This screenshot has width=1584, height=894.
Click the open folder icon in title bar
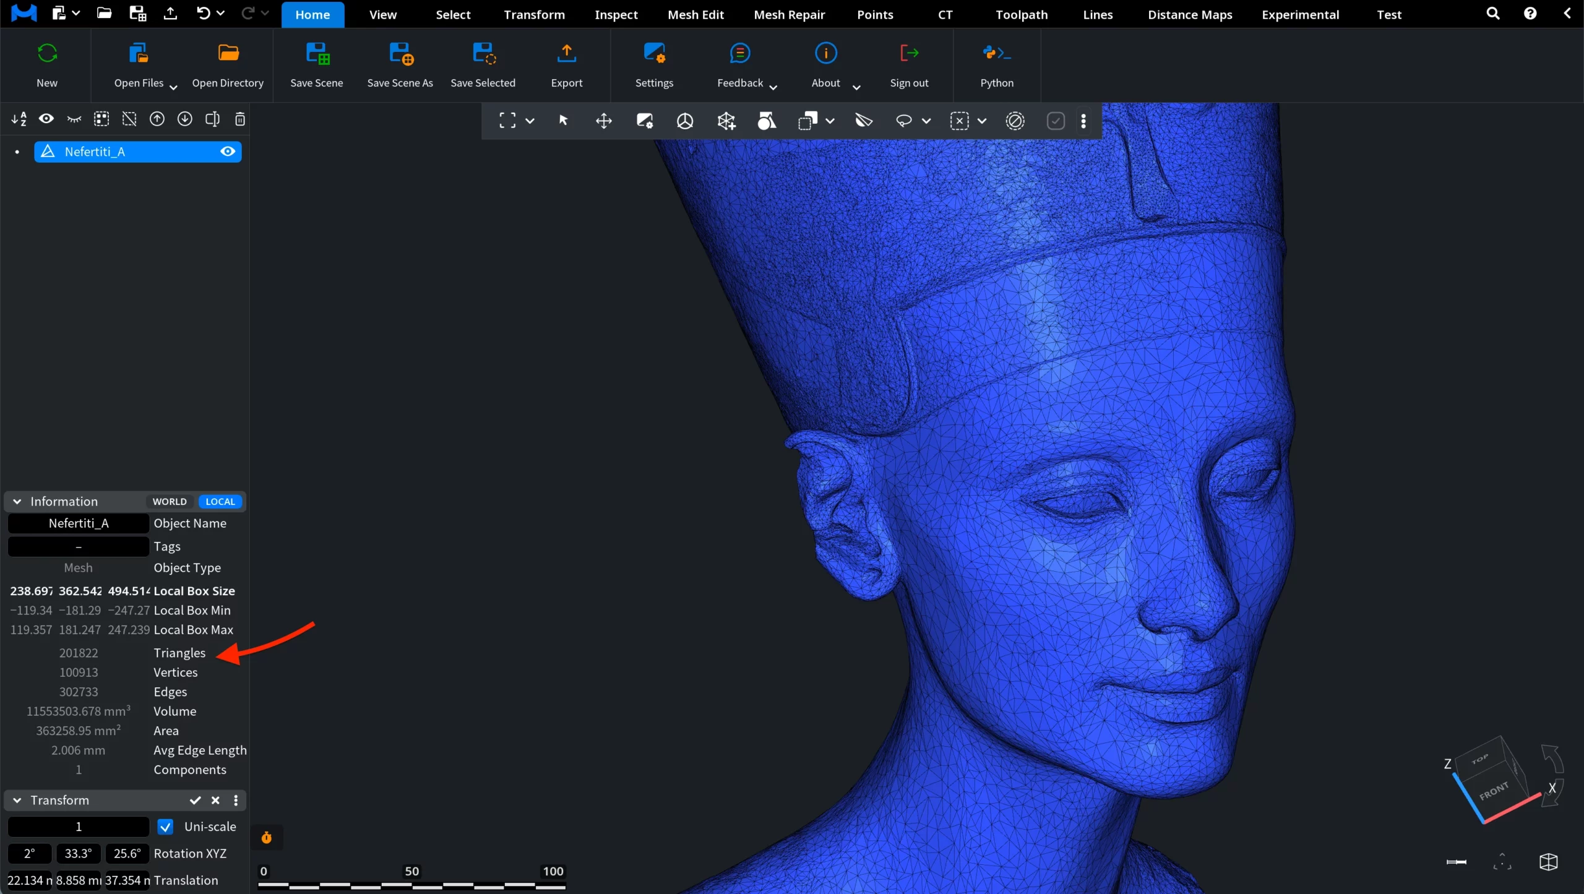104,13
